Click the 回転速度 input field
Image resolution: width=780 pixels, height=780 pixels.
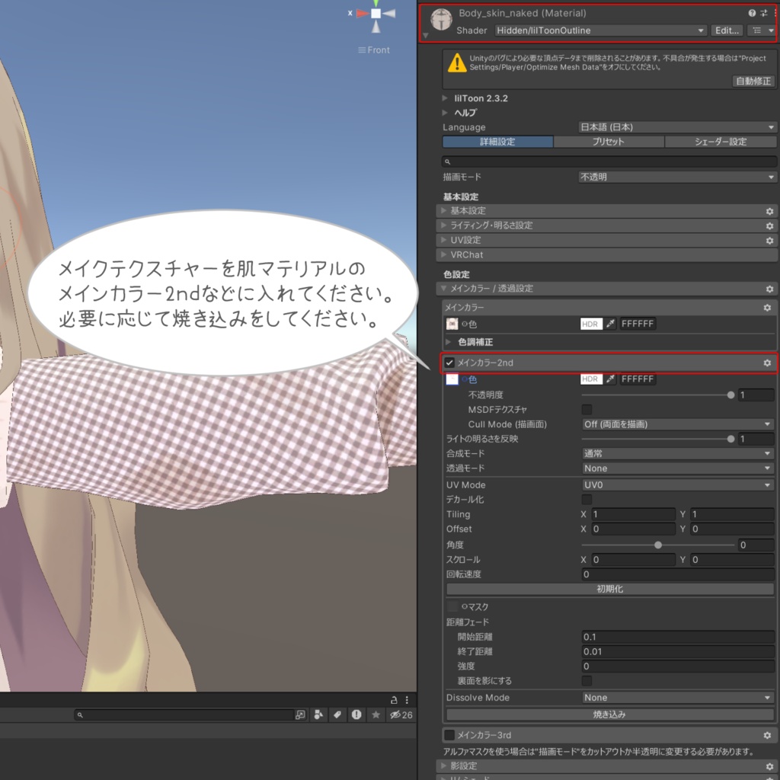677,574
